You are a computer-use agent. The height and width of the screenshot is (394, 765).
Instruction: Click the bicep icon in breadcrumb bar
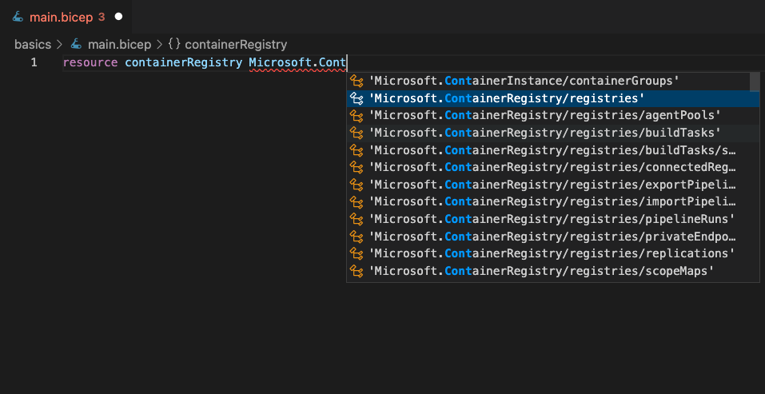[x=76, y=45]
